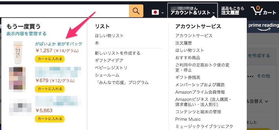Image resolution: width=279 pixels, height=130 pixels.
Task: Click 表示内容を管理する link
Action: [x=27, y=34]
